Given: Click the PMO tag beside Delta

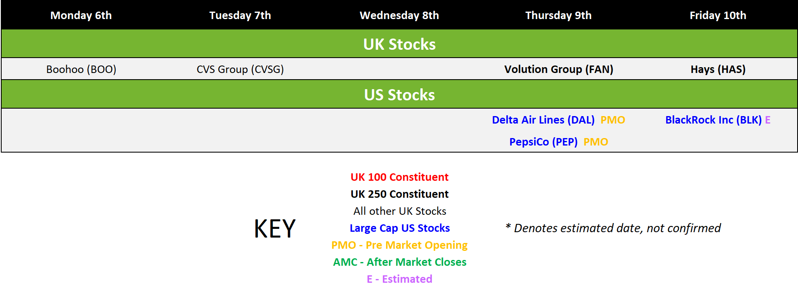Looking at the screenshot, I should (x=613, y=120).
